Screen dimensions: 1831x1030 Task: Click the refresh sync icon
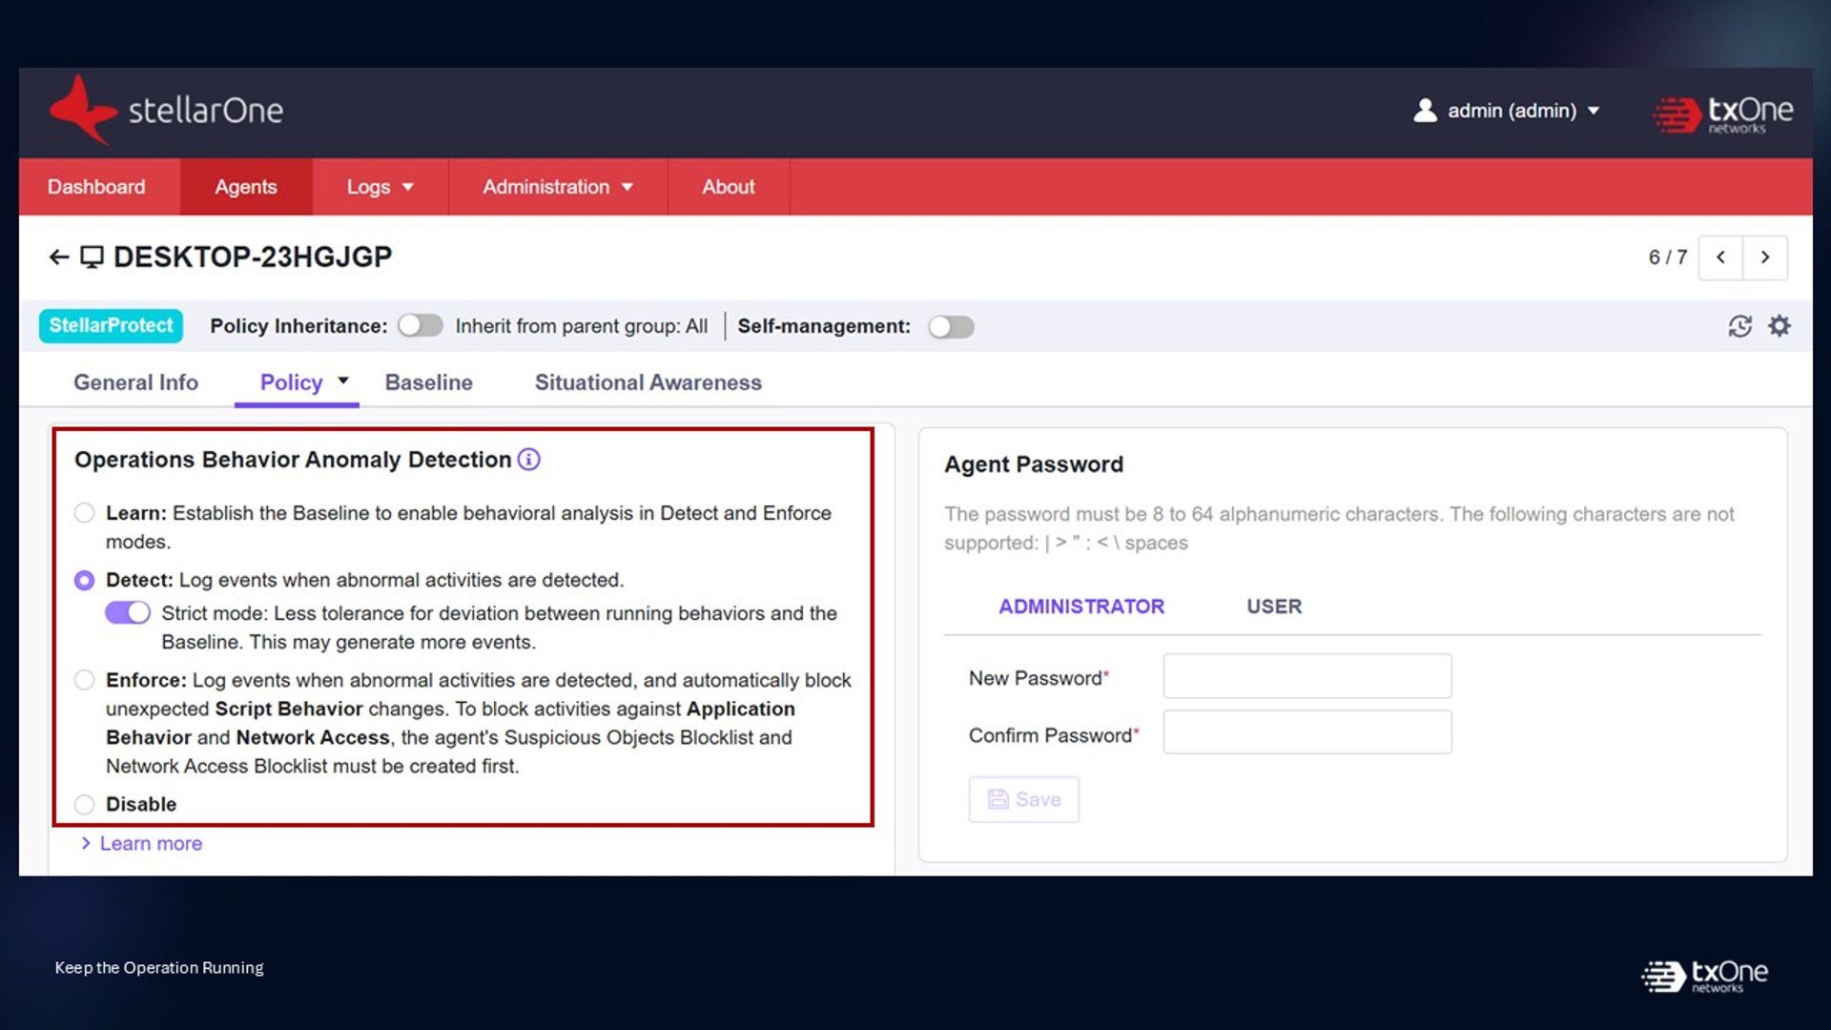(1739, 326)
